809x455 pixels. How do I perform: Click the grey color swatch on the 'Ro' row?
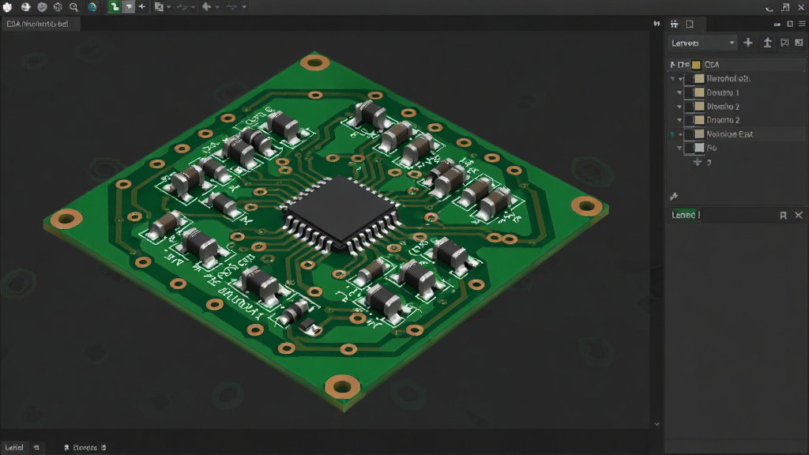699,148
